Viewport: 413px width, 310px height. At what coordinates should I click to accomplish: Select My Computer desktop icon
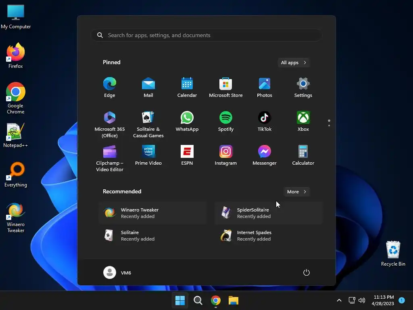point(16,16)
